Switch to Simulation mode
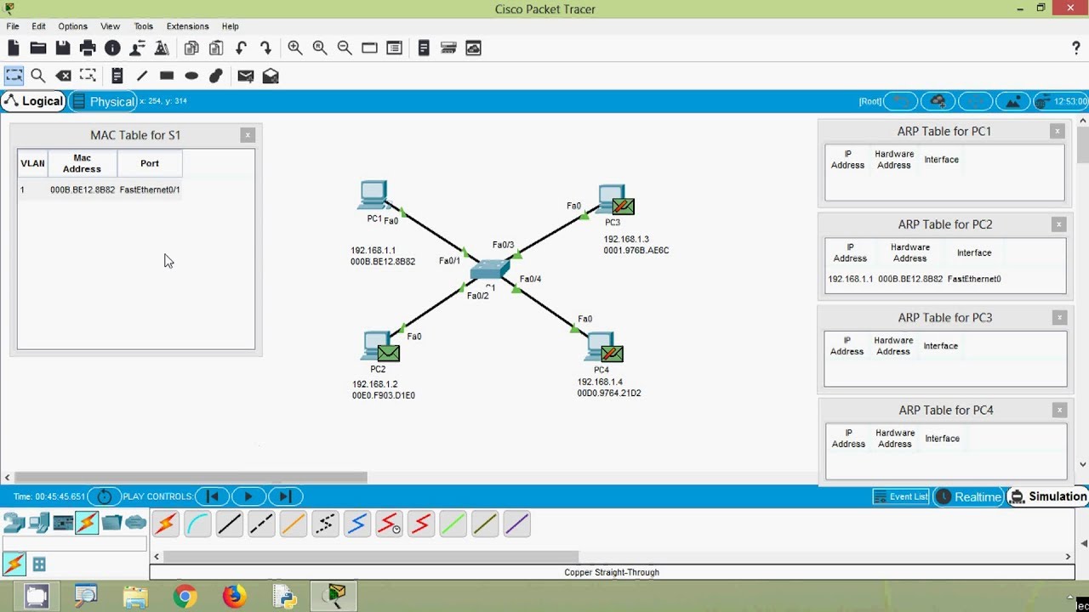The width and height of the screenshot is (1089, 612). click(1047, 496)
